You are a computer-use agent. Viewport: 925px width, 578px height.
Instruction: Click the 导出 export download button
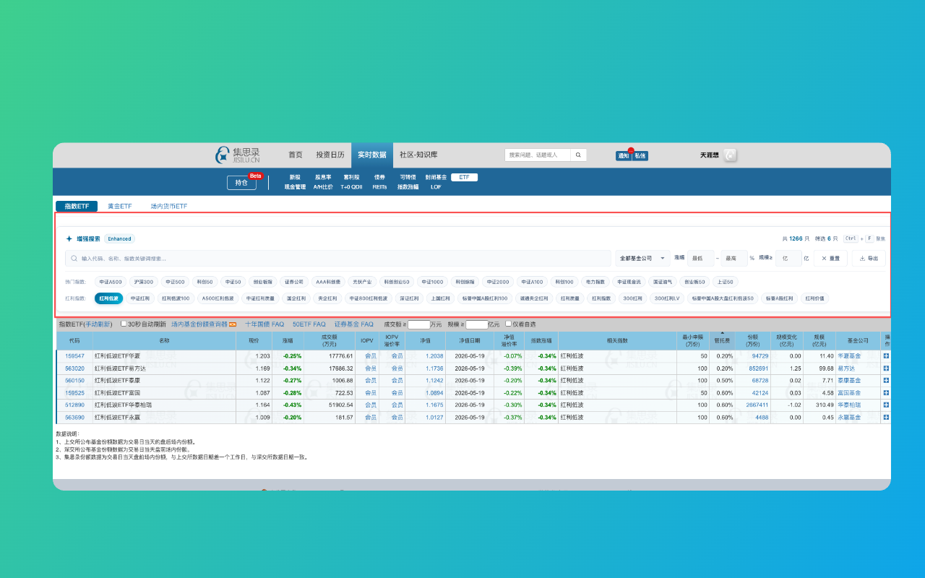869,258
